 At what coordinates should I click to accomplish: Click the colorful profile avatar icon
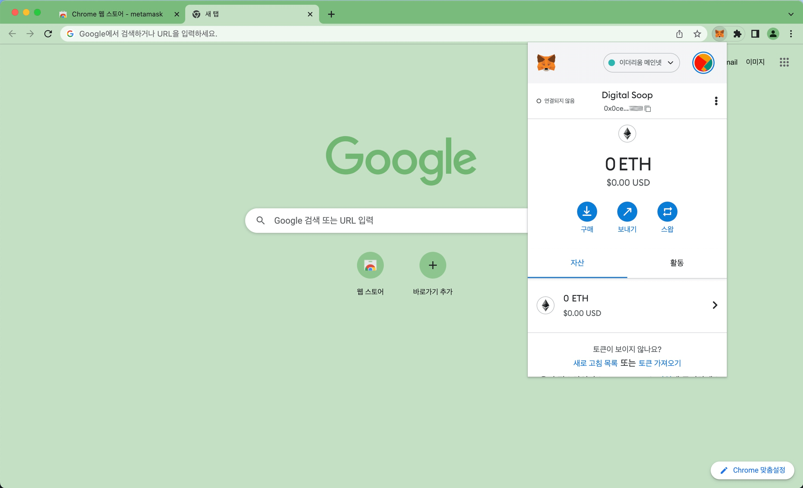coord(703,62)
